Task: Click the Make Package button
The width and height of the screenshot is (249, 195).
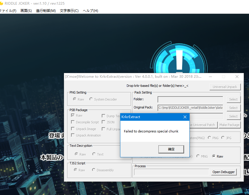Action: 229,125
